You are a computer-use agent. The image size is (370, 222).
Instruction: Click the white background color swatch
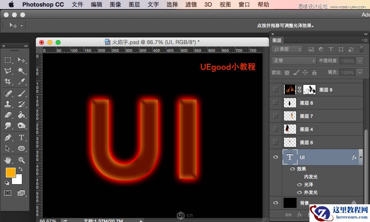[19, 180]
